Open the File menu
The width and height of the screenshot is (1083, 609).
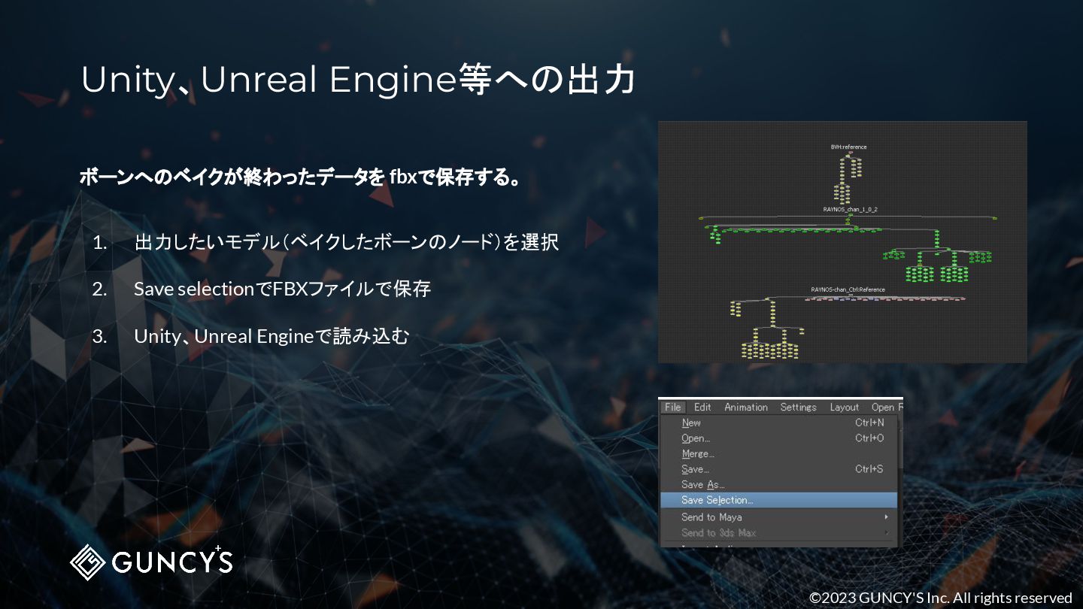point(672,408)
